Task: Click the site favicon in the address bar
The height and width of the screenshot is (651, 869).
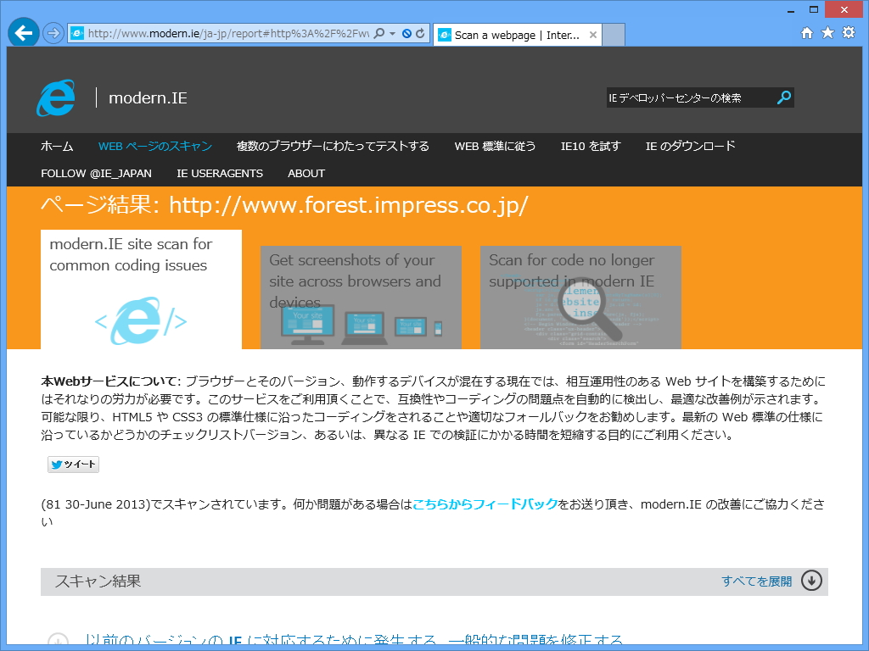Action: (77, 35)
